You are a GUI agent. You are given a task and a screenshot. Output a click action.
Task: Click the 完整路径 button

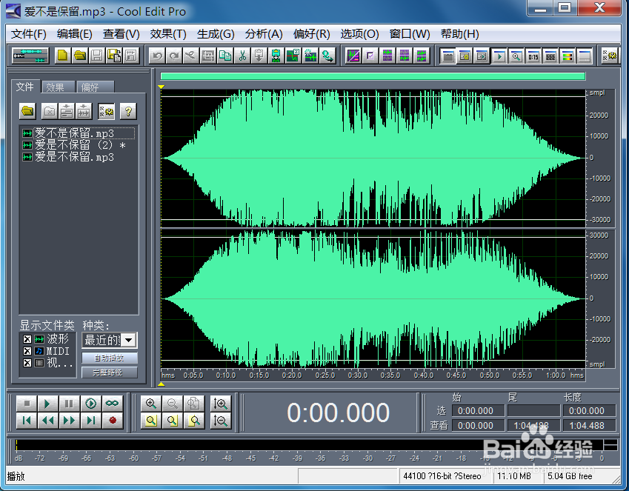click(109, 373)
